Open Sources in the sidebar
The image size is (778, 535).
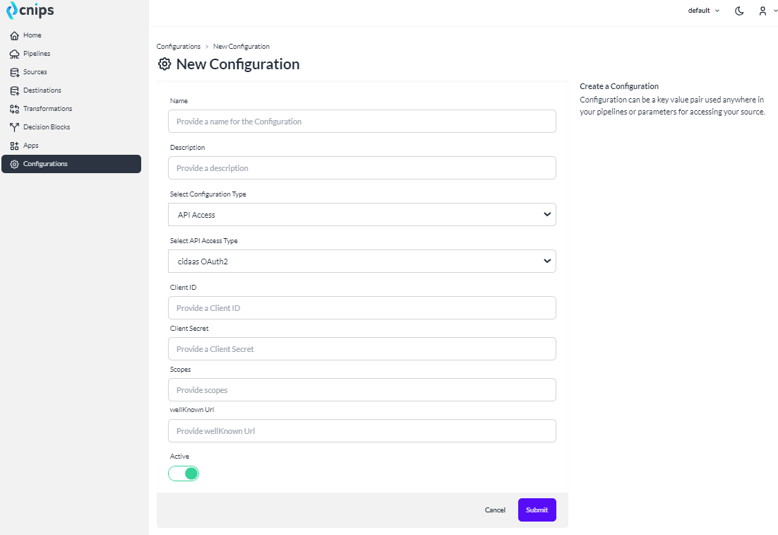pyautogui.click(x=71, y=72)
